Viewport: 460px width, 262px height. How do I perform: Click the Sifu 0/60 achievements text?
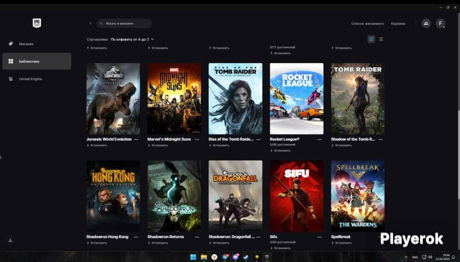(x=283, y=242)
